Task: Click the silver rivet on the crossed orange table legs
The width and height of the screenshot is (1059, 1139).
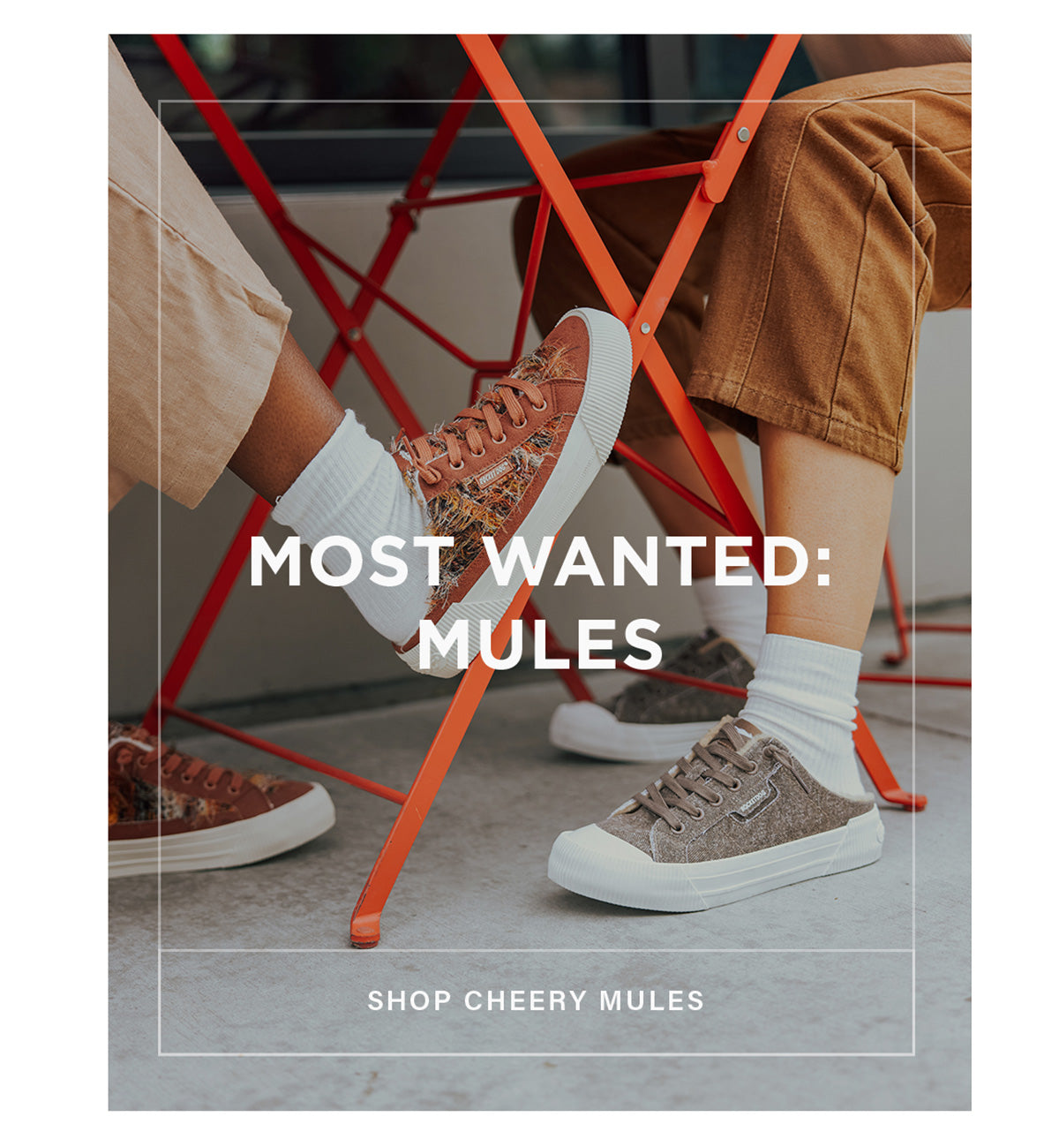Action: [x=645, y=328]
